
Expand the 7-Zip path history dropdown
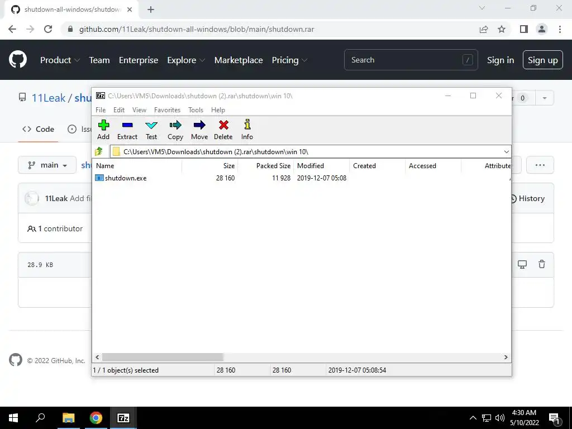pyautogui.click(x=506, y=152)
